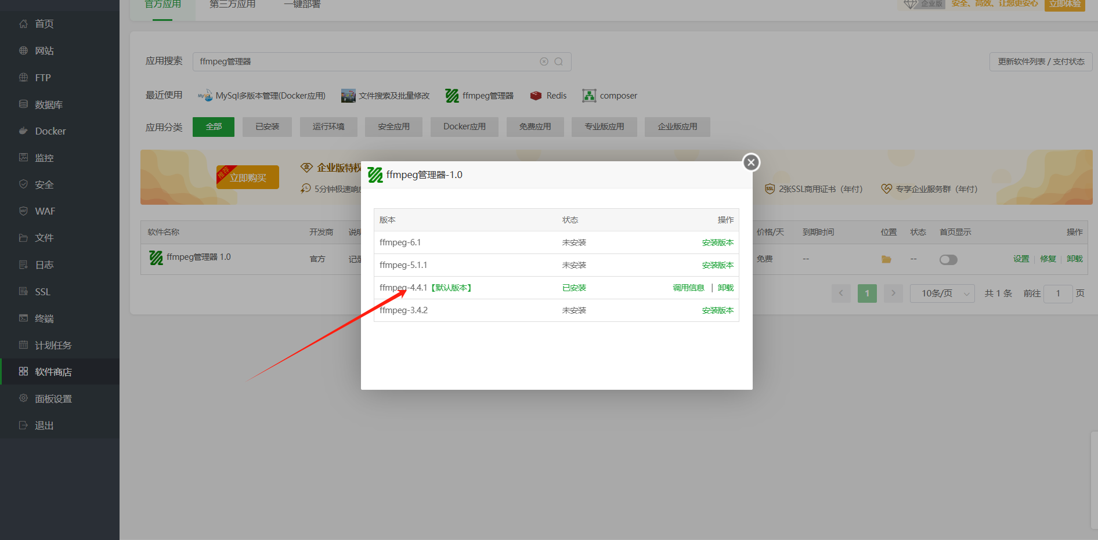
Task: Click the Docker whale icon in sidebar
Action: (x=23, y=131)
